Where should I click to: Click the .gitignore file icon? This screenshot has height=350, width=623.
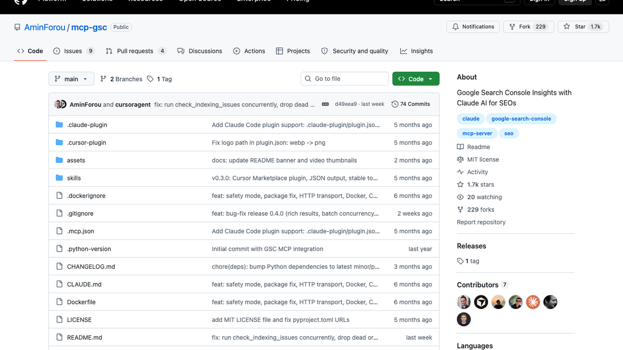click(59, 213)
